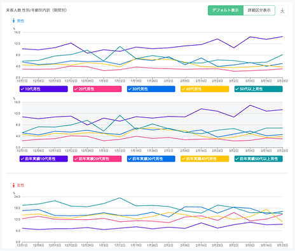Image resolution: width=295 pixels, height=251 pixels.
Task: Download the chart data with the download icon
Action: click(x=282, y=11)
